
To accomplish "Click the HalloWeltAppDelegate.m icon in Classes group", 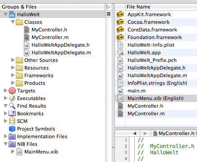I will [27, 53].
